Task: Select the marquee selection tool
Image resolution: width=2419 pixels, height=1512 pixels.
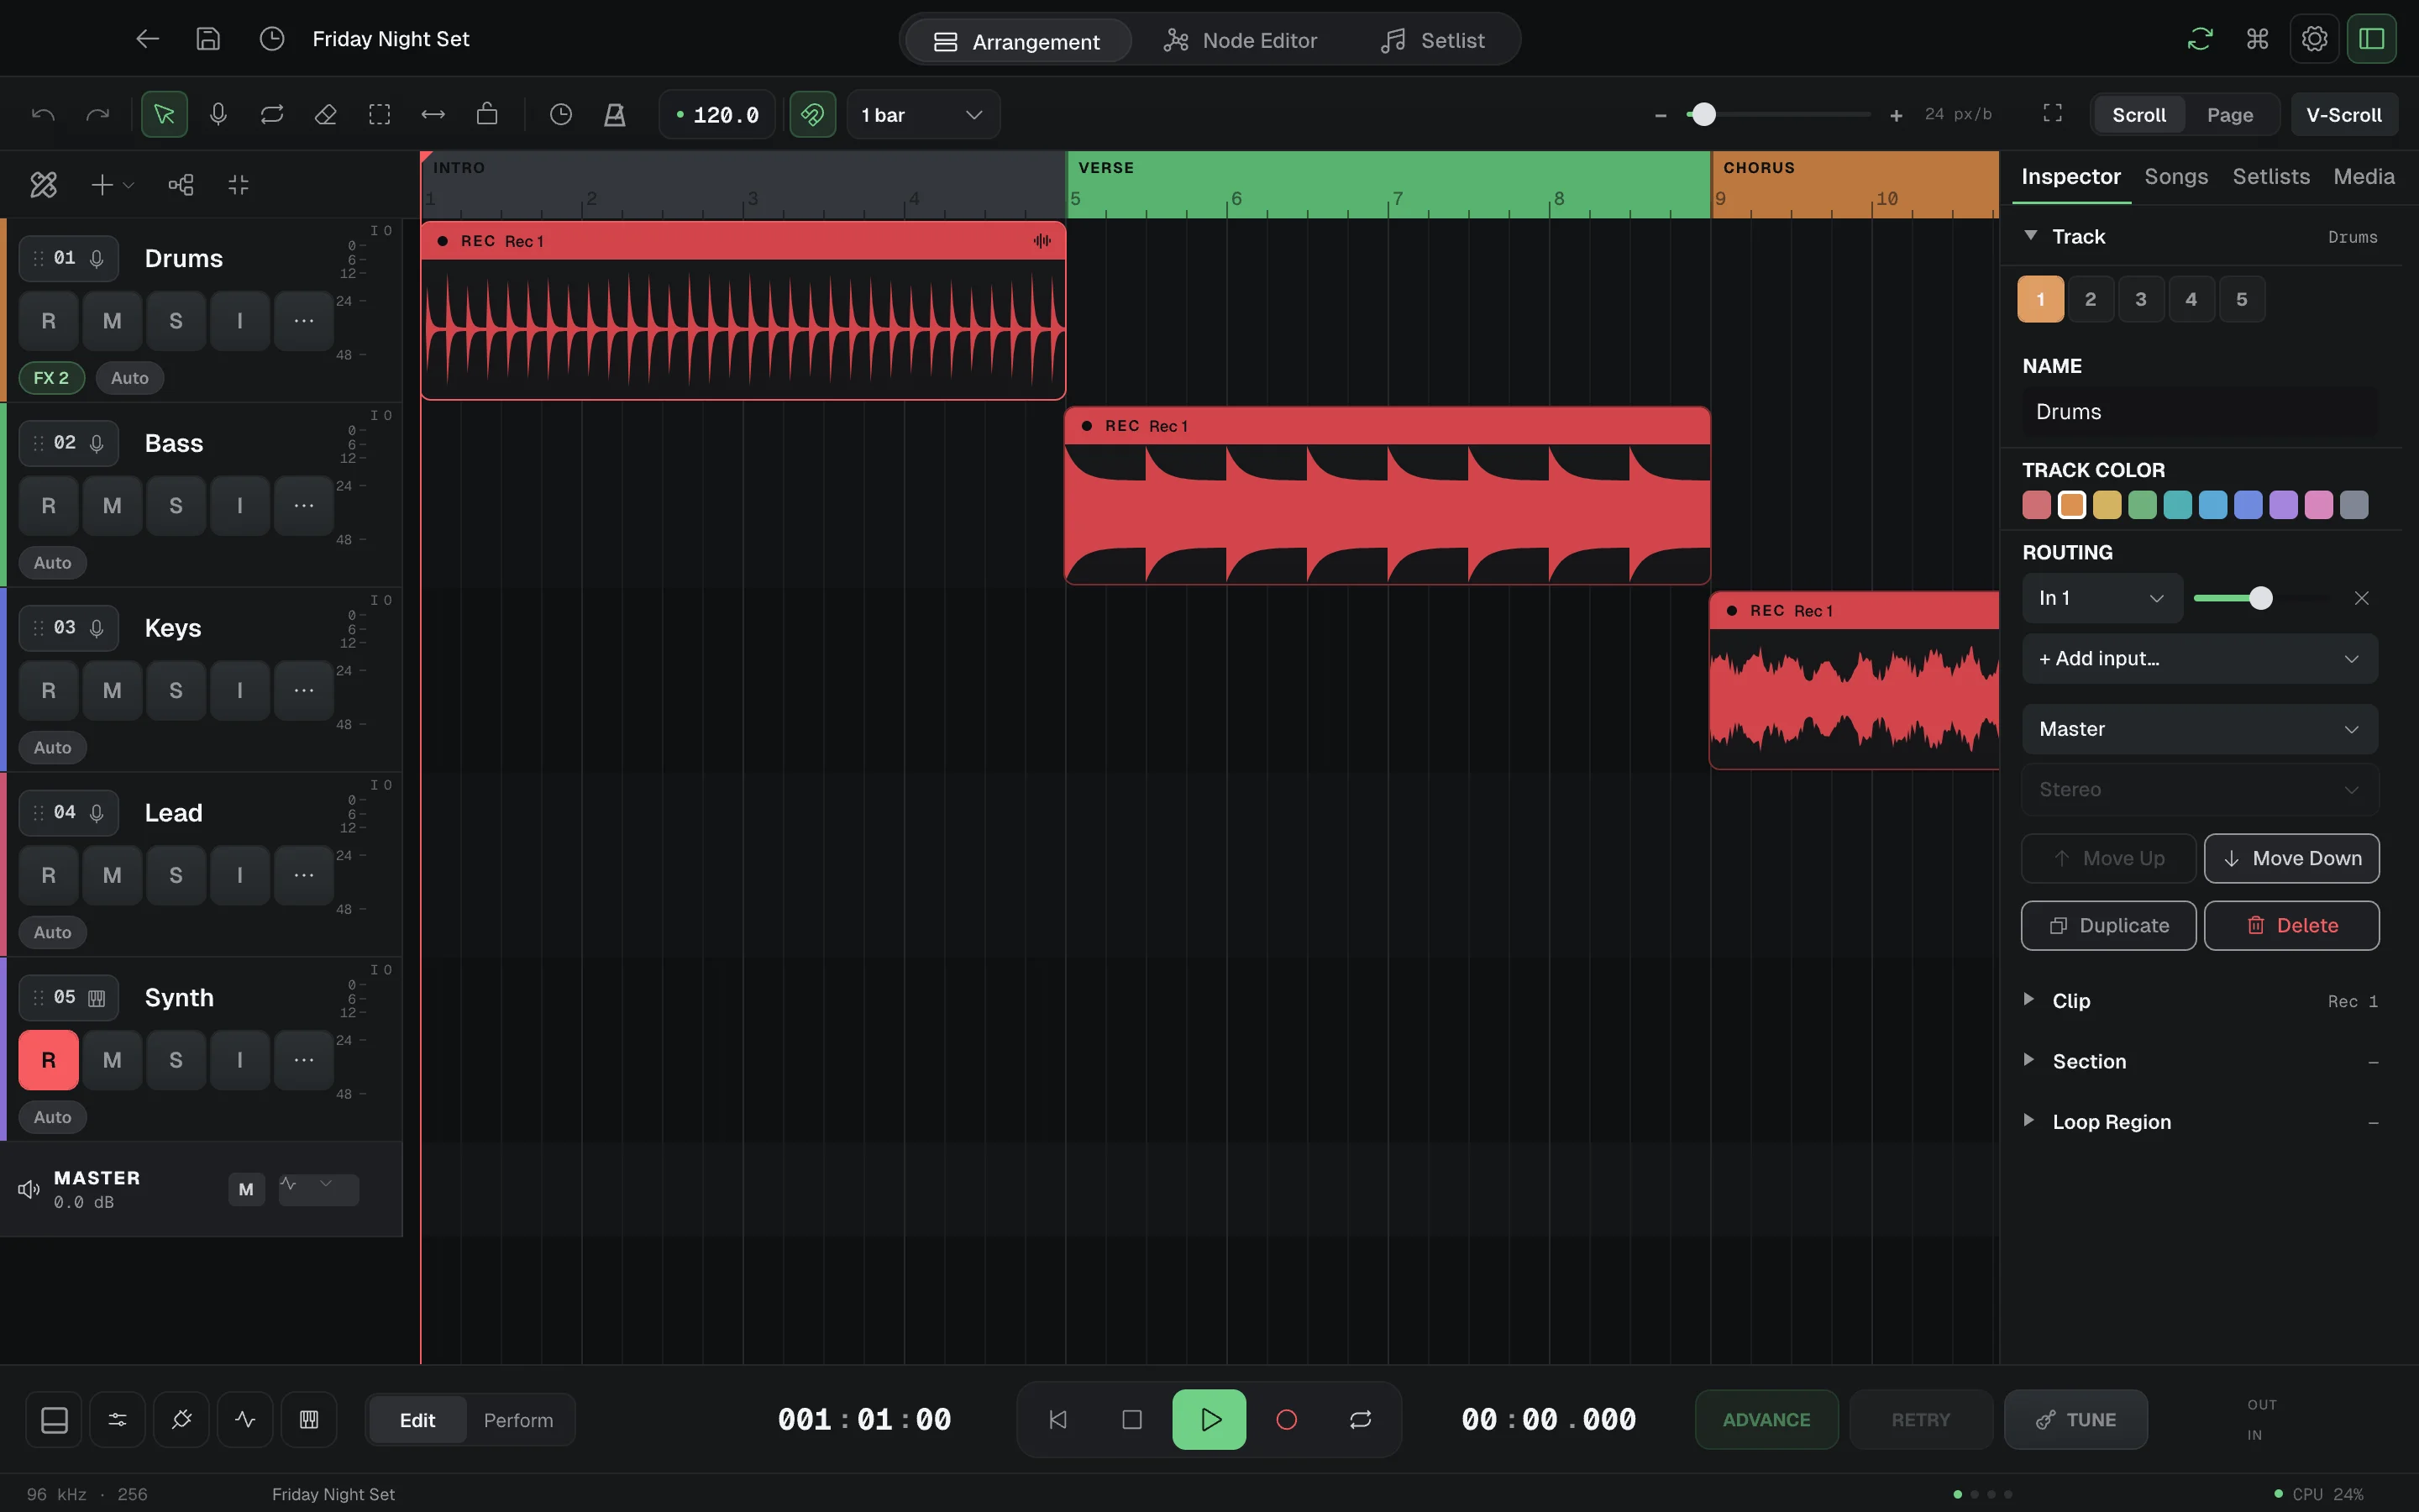Action: pyautogui.click(x=380, y=115)
